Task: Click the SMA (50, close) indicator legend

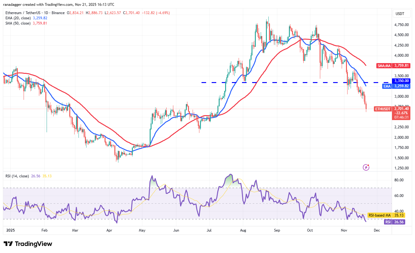Action: [x=19, y=23]
